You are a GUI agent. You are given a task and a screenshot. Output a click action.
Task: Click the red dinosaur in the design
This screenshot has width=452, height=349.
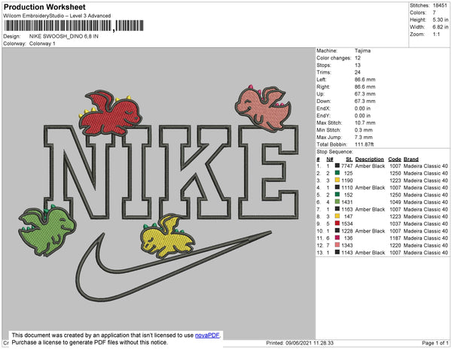tap(111, 113)
